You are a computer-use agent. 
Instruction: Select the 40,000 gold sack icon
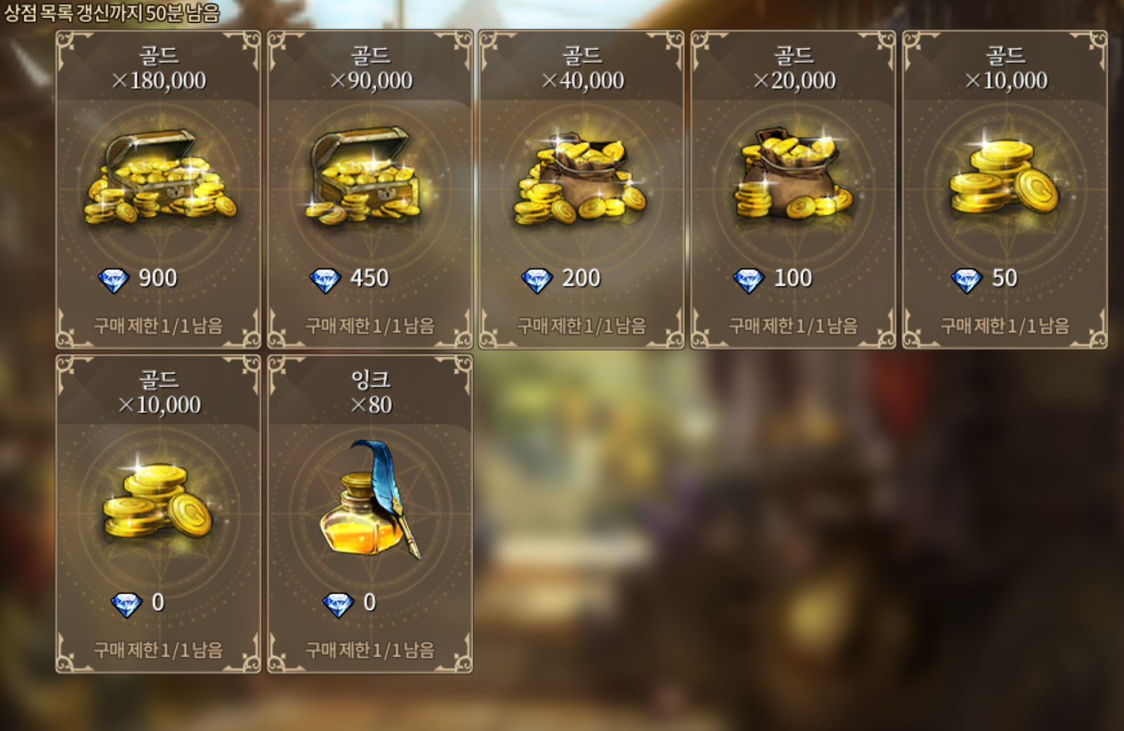tap(580, 177)
